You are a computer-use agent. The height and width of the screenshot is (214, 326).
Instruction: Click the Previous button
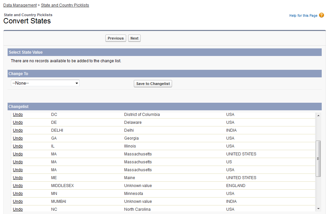[116, 39]
